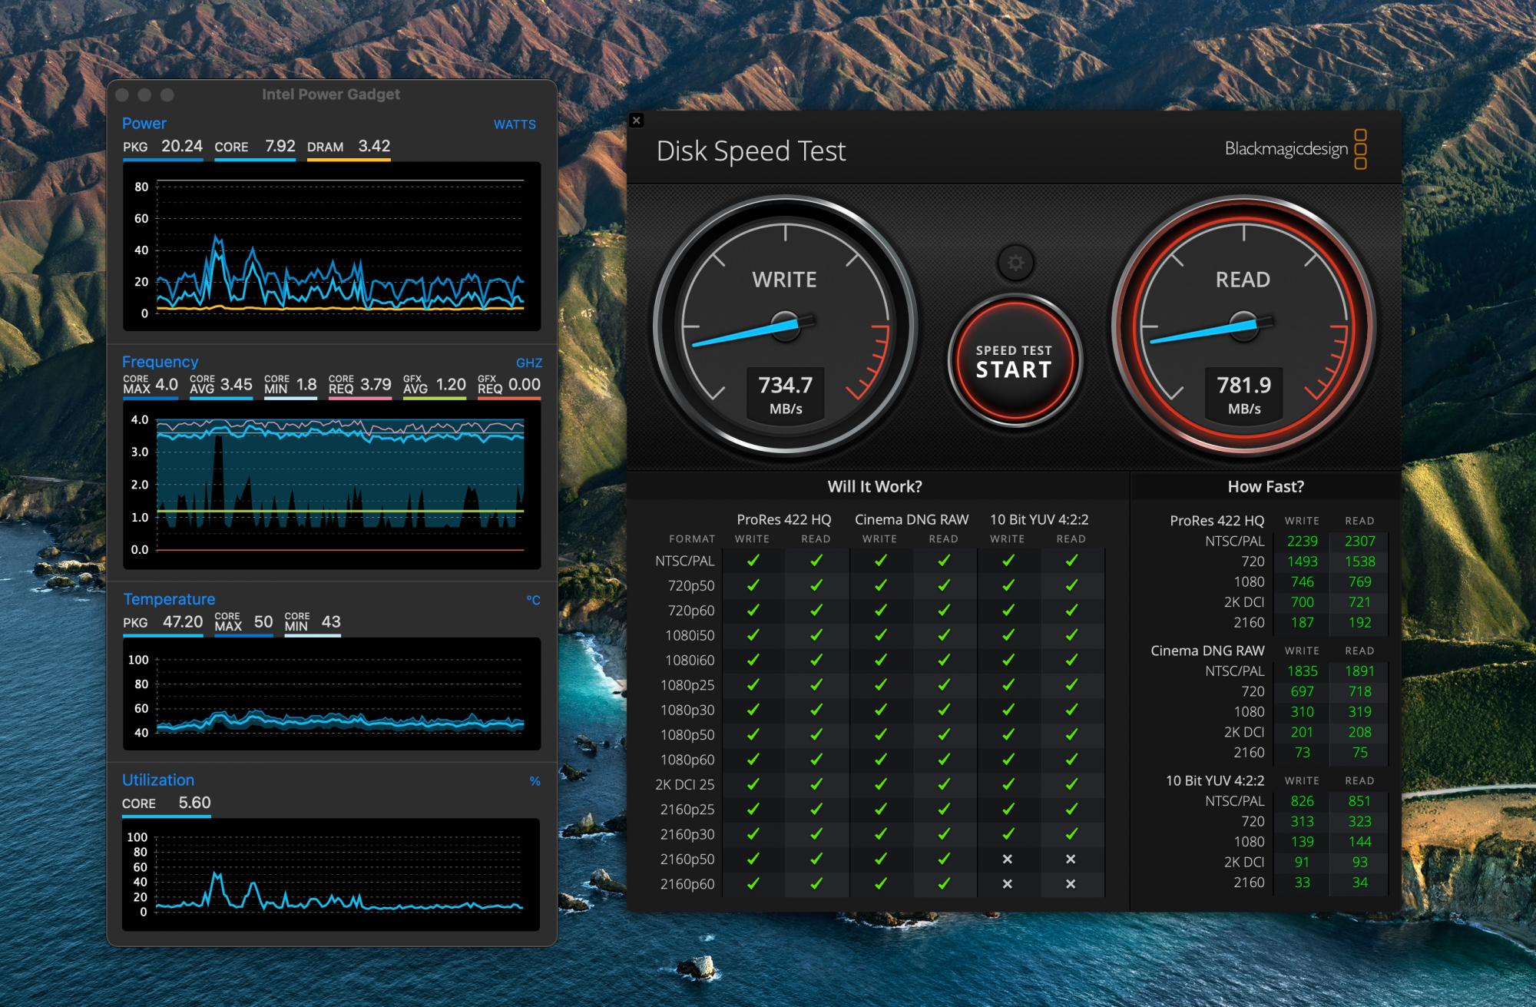Image resolution: width=1536 pixels, height=1007 pixels.
Task: Click the 2160p60 10 Bit YUV read X mark
Action: click(x=1071, y=884)
